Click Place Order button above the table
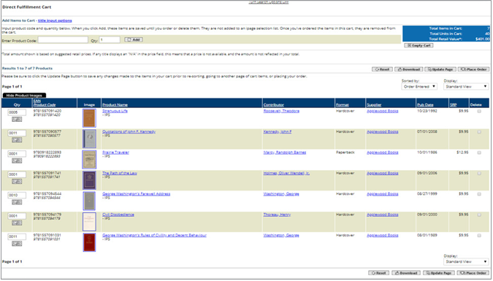 point(473,69)
